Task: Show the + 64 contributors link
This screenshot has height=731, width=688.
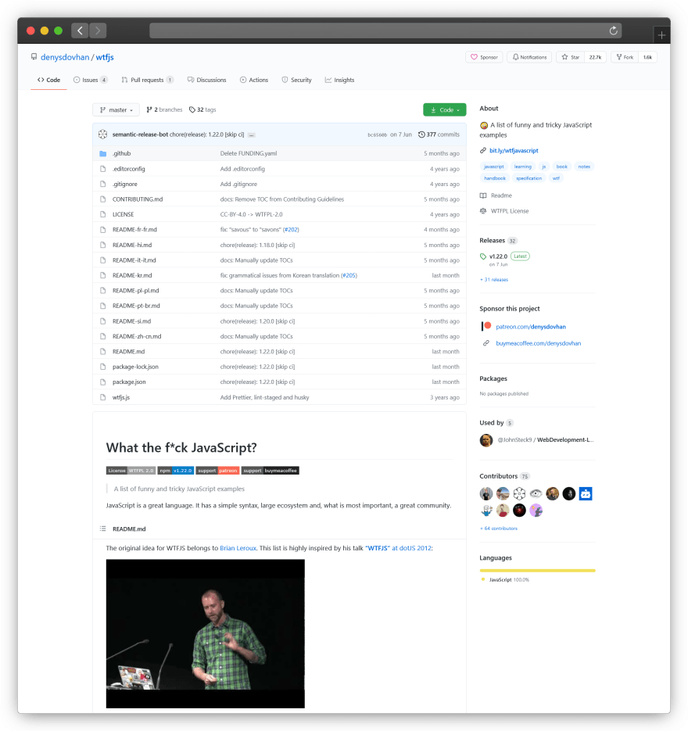Action: pos(499,529)
